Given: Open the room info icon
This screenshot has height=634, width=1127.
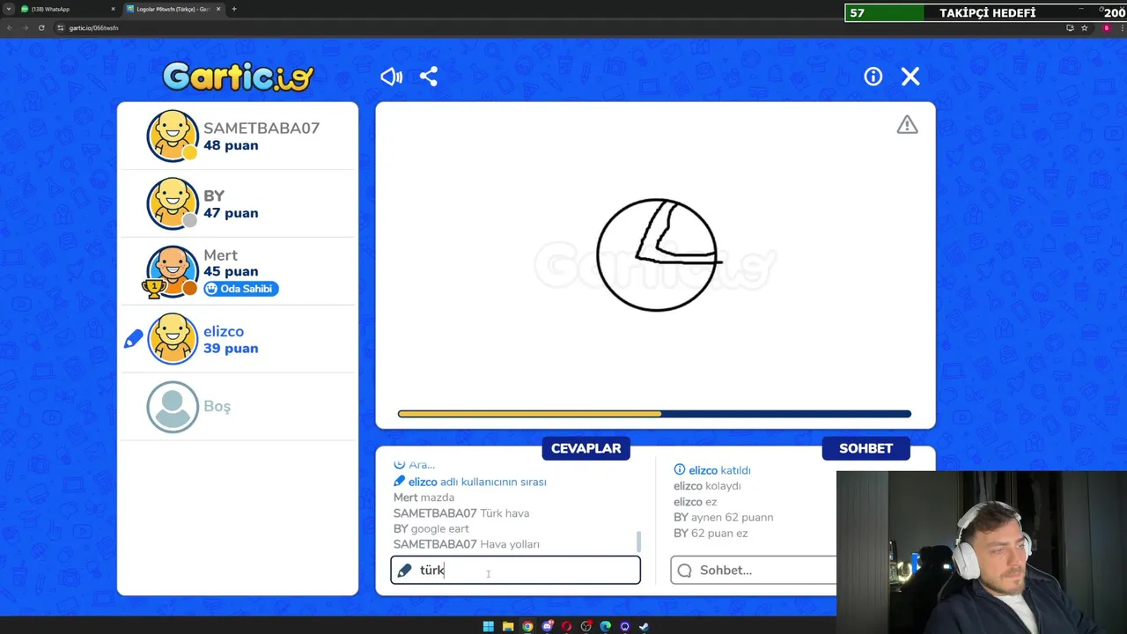Looking at the screenshot, I should click(x=873, y=77).
